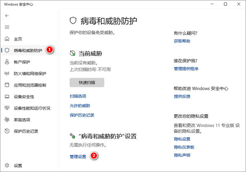Screen dimensions: 246x172
Task: Open the 扫描选项 link
Action: [x=78, y=96]
